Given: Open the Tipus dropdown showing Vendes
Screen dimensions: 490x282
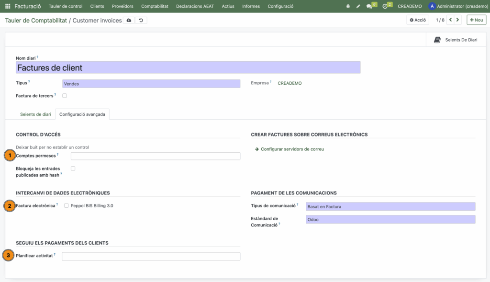Looking at the screenshot, I should click(x=151, y=84).
